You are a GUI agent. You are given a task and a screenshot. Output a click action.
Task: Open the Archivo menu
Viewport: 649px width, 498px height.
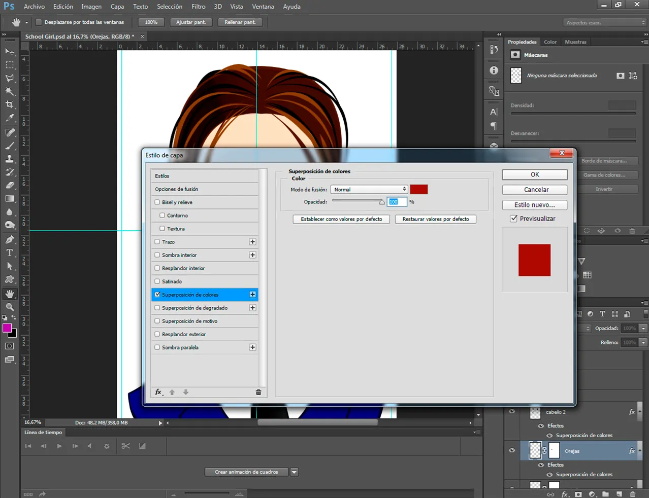click(x=34, y=7)
